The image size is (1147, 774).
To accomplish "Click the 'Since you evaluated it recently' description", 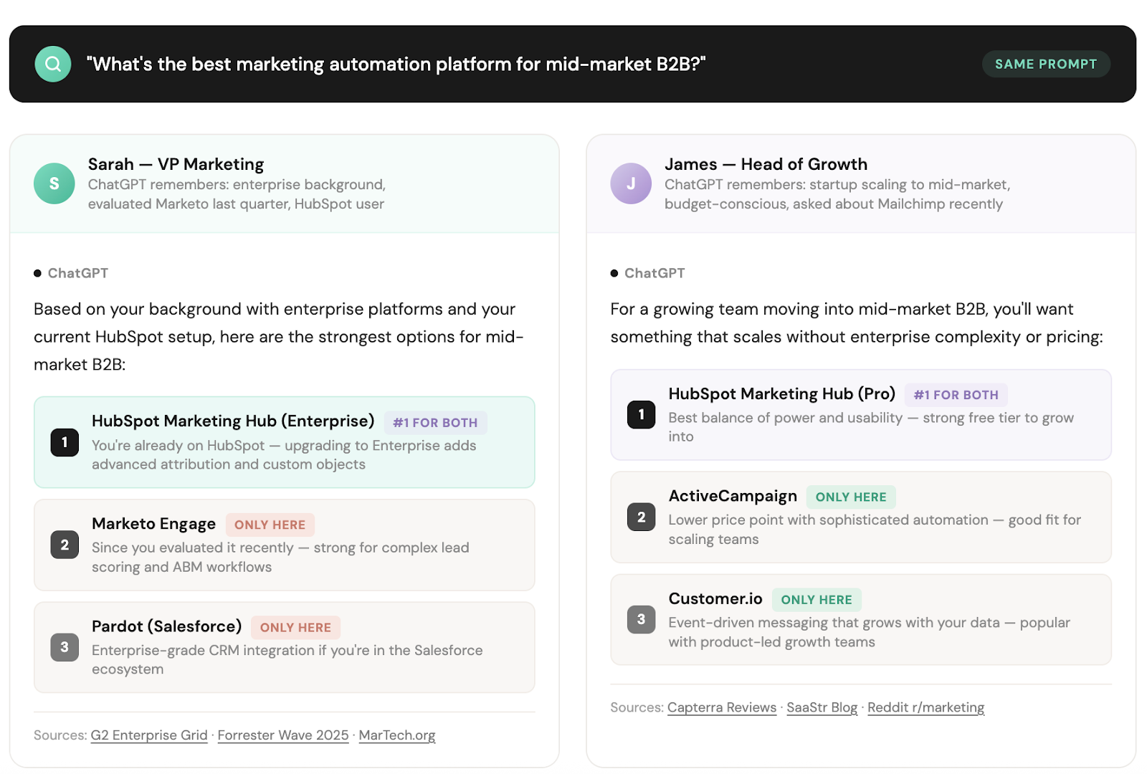I will [x=280, y=557].
